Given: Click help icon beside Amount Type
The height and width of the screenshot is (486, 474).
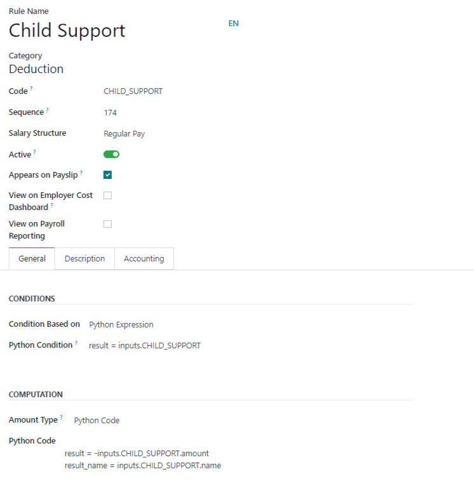Looking at the screenshot, I should pyautogui.click(x=62, y=417).
